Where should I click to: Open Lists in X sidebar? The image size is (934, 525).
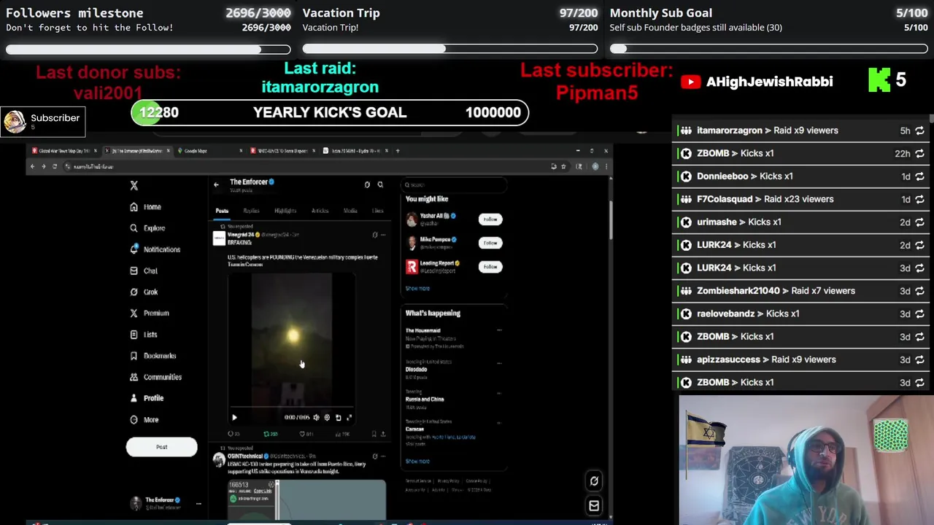pos(143,335)
